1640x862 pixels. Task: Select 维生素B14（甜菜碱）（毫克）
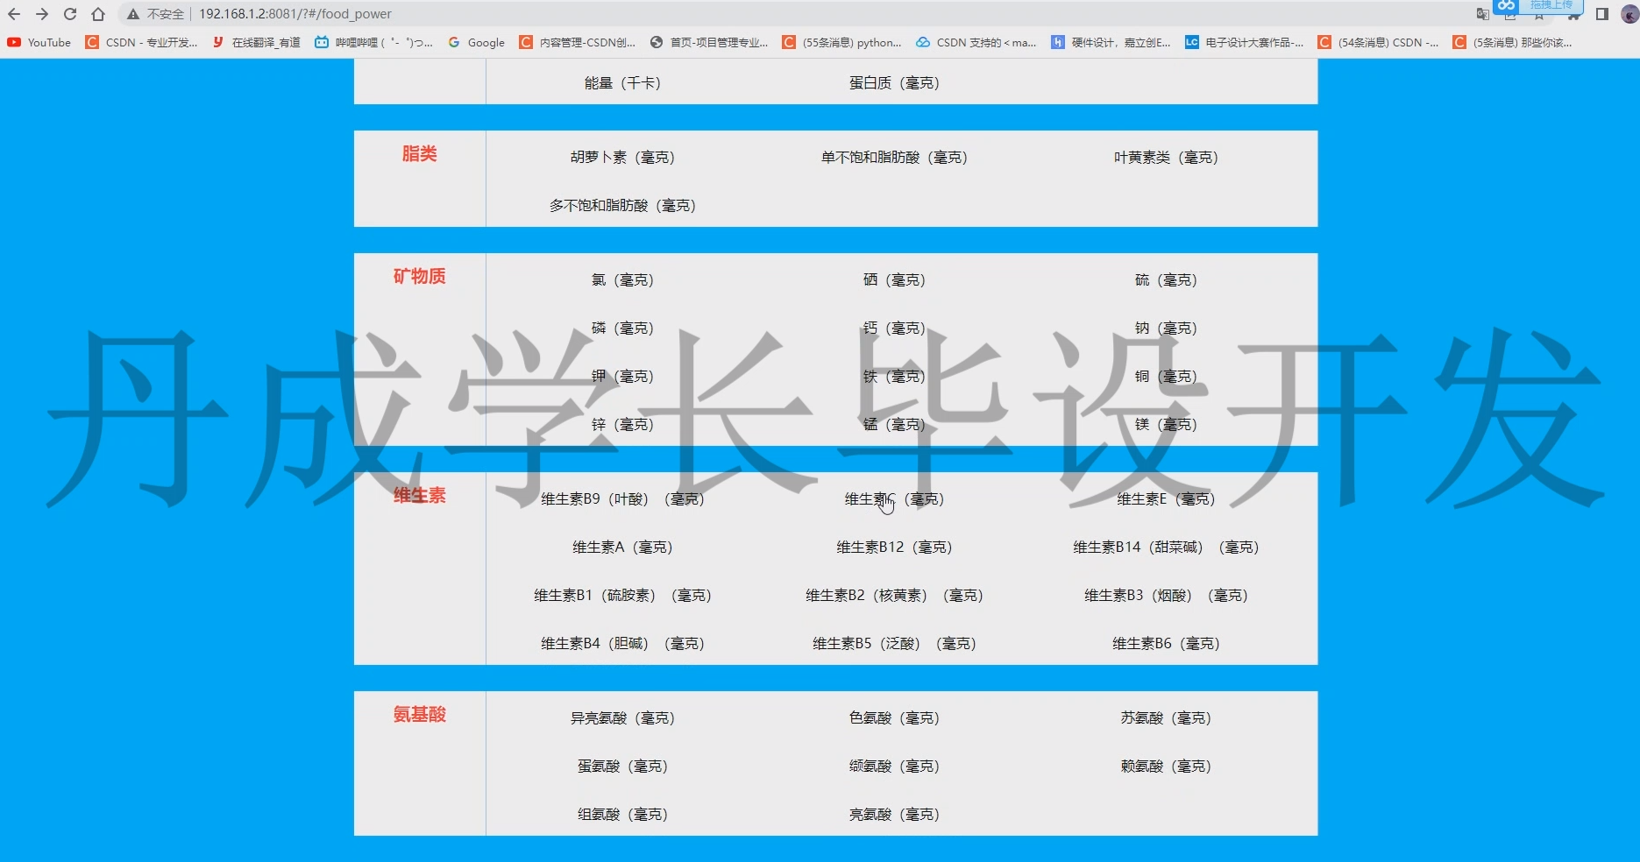(x=1166, y=548)
